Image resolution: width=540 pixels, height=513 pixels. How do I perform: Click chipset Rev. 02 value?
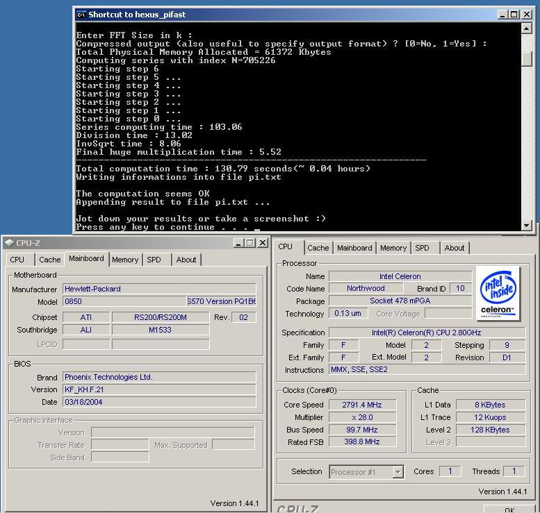tap(243, 317)
